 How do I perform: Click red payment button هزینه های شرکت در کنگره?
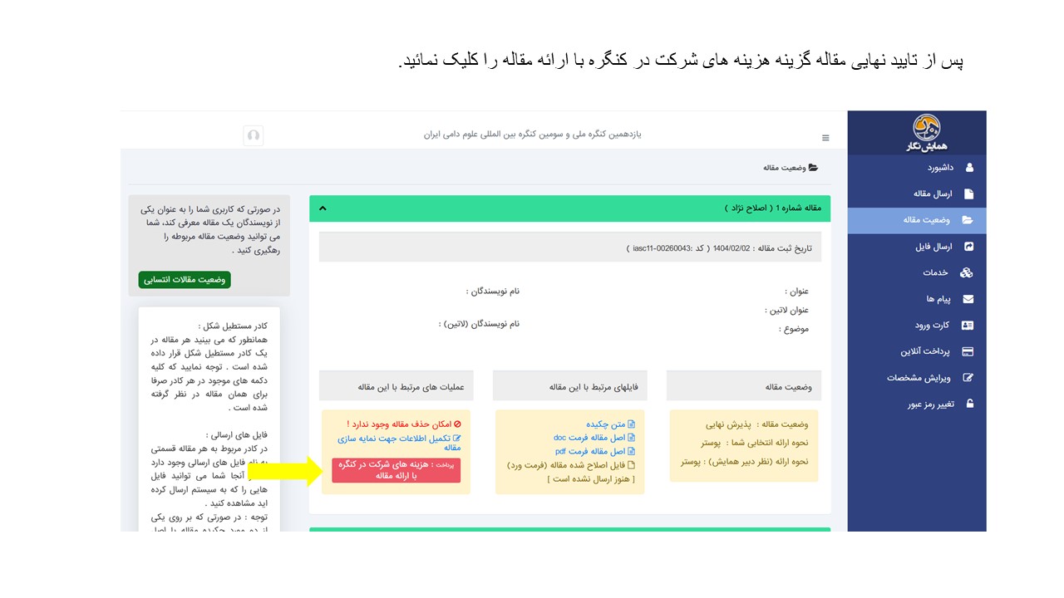pos(396,470)
